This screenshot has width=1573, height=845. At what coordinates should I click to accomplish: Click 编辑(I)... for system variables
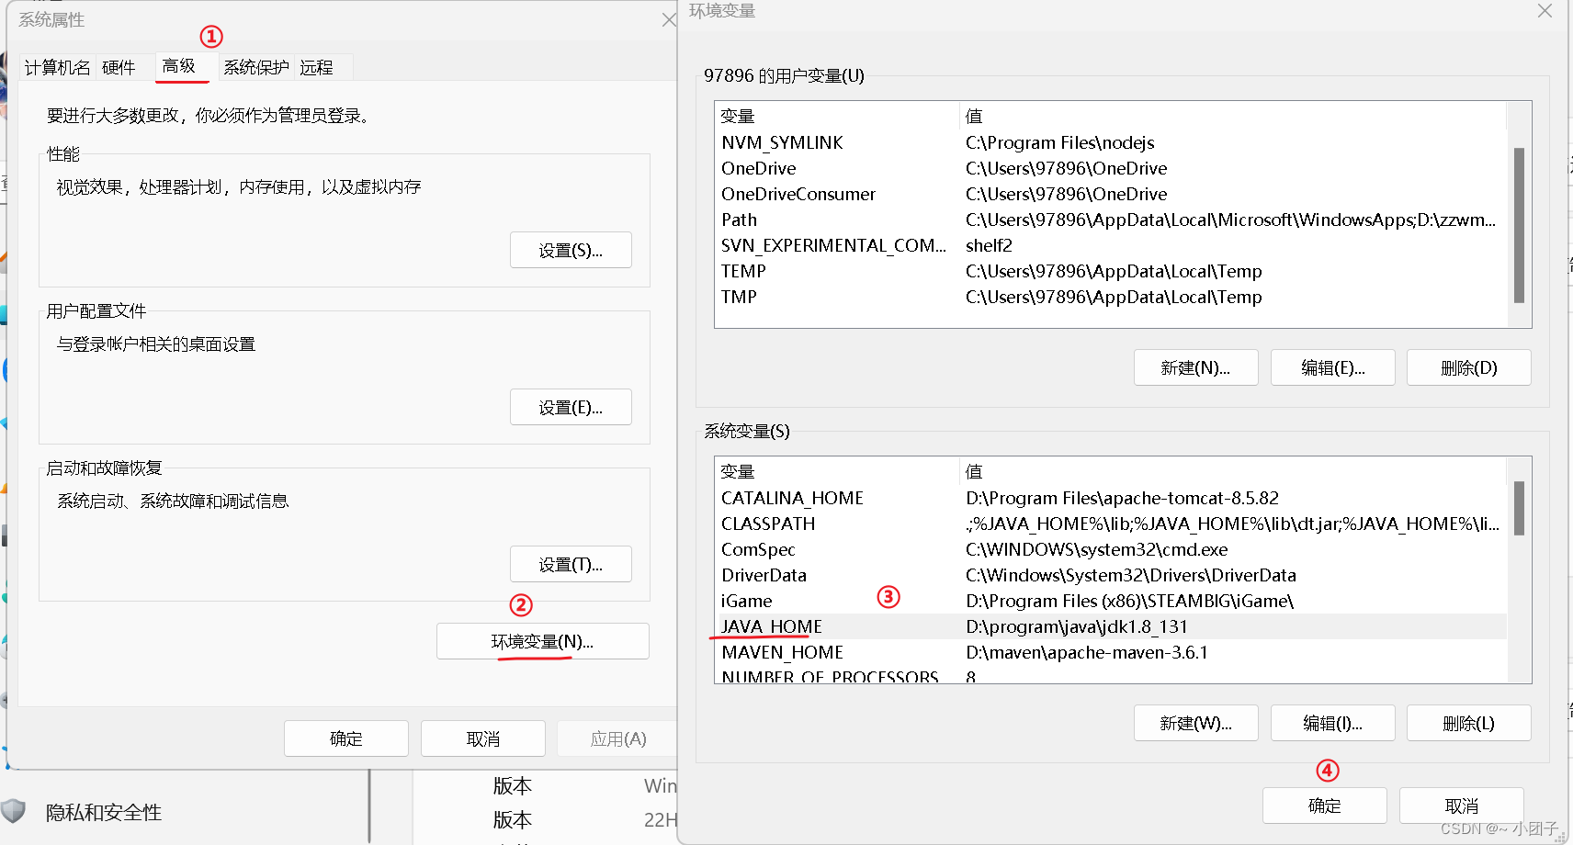click(x=1332, y=723)
